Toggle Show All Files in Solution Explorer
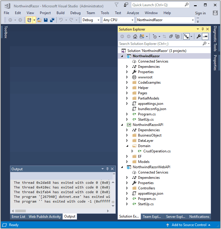Image resolution: width=221 pixels, height=229 pixels. pyautogui.click(x=177, y=36)
